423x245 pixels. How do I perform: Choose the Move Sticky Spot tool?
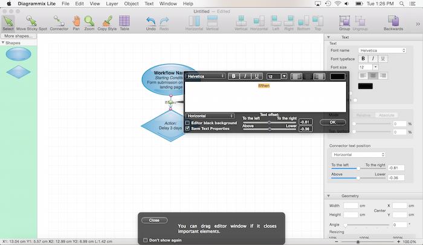tap(31, 23)
